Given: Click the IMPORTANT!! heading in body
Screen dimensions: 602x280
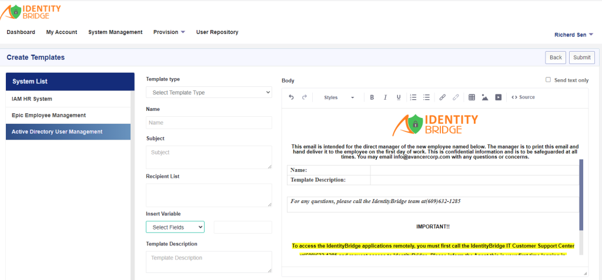Looking at the screenshot, I should (x=433, y=227).
